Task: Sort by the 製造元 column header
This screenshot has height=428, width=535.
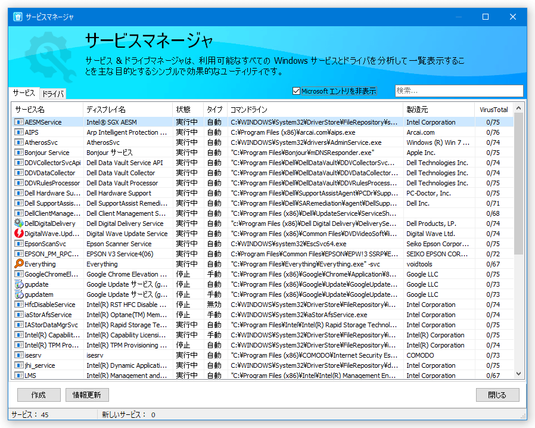Action: (438, 110)
